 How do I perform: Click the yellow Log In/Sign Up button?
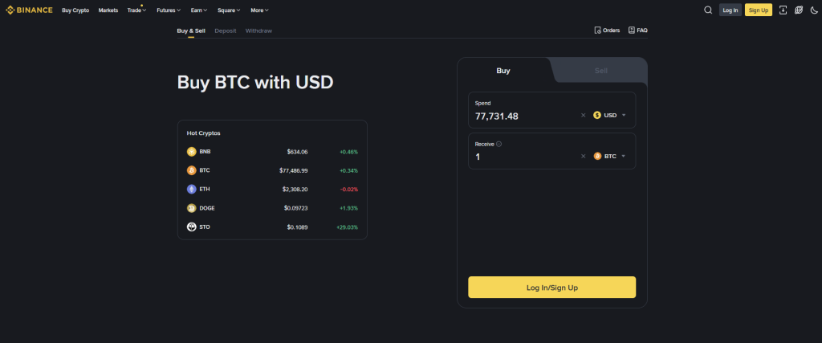pos(551,288)
